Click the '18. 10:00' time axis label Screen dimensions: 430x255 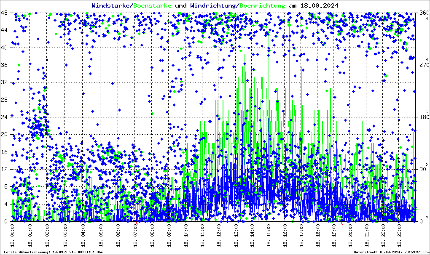(186, 235)
